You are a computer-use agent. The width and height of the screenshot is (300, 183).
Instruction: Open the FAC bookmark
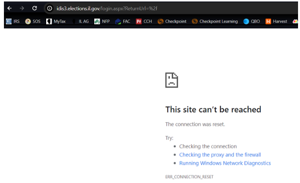click(x=123, y=22)
